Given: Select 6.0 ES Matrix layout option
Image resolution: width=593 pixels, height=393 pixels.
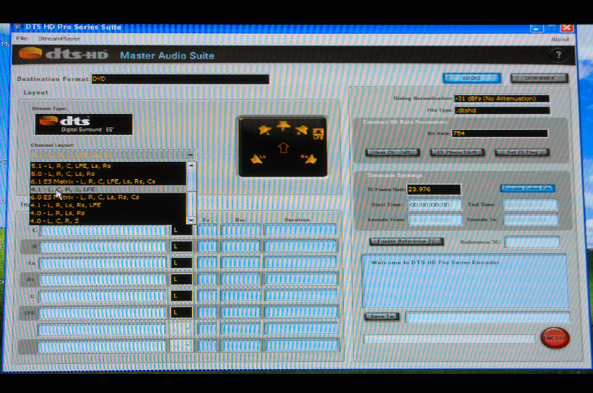Looking at the screenshot, I should tap(108, 197).
